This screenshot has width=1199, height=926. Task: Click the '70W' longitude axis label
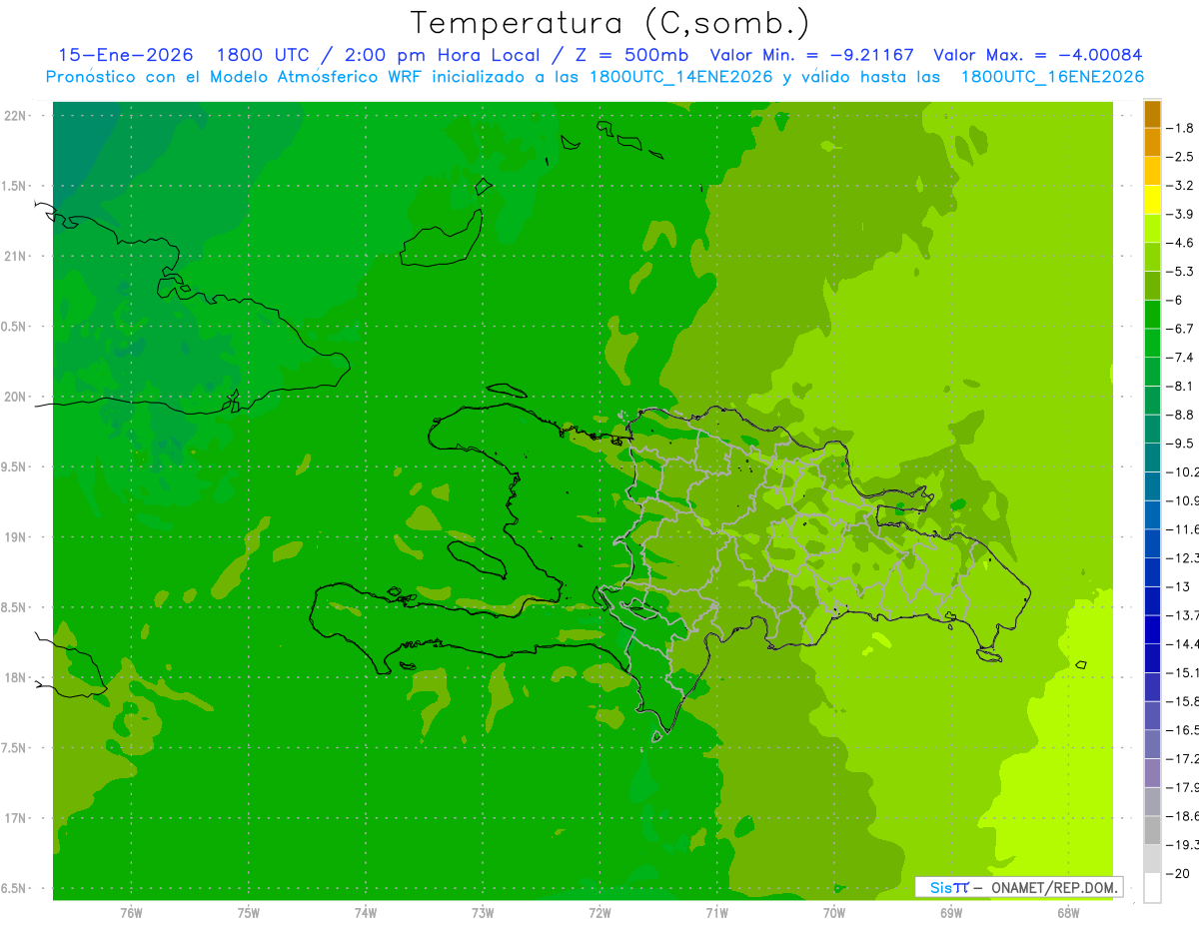834,912
